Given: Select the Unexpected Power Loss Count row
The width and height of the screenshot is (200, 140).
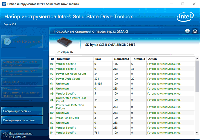Looking at the screenshot, I should click(x=122, y=100).
